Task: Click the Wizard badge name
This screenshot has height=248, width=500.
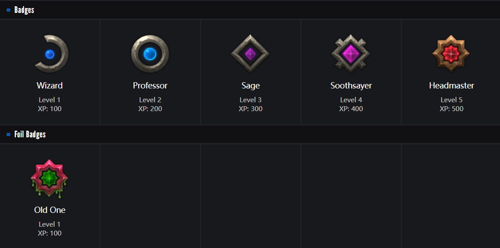Action: click(x=50, y=86)
